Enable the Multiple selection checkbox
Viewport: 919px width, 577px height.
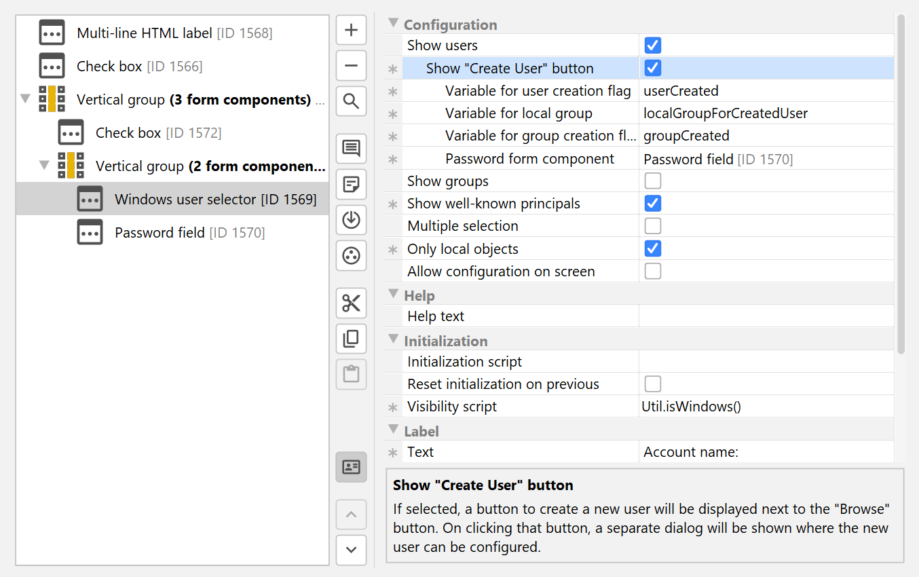pyautogui.click(x=652, y=226)
